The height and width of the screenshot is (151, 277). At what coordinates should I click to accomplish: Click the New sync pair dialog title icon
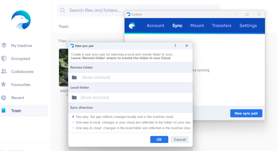tap(72, 46)
